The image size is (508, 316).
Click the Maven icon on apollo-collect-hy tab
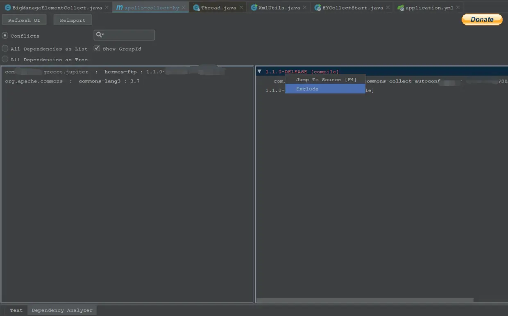119,7
